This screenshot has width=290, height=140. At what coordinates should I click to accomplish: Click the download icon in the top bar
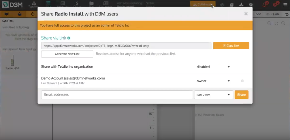click(x=241, y=5)
